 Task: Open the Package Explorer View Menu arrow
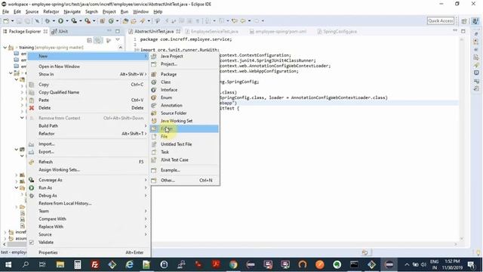coord(118,40)
